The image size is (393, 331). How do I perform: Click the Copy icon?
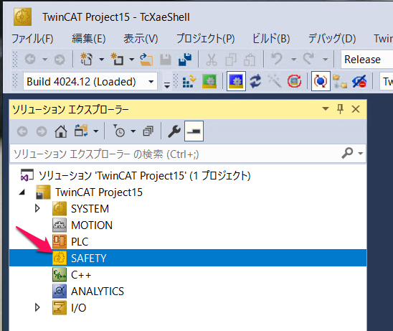coord(231,60)
